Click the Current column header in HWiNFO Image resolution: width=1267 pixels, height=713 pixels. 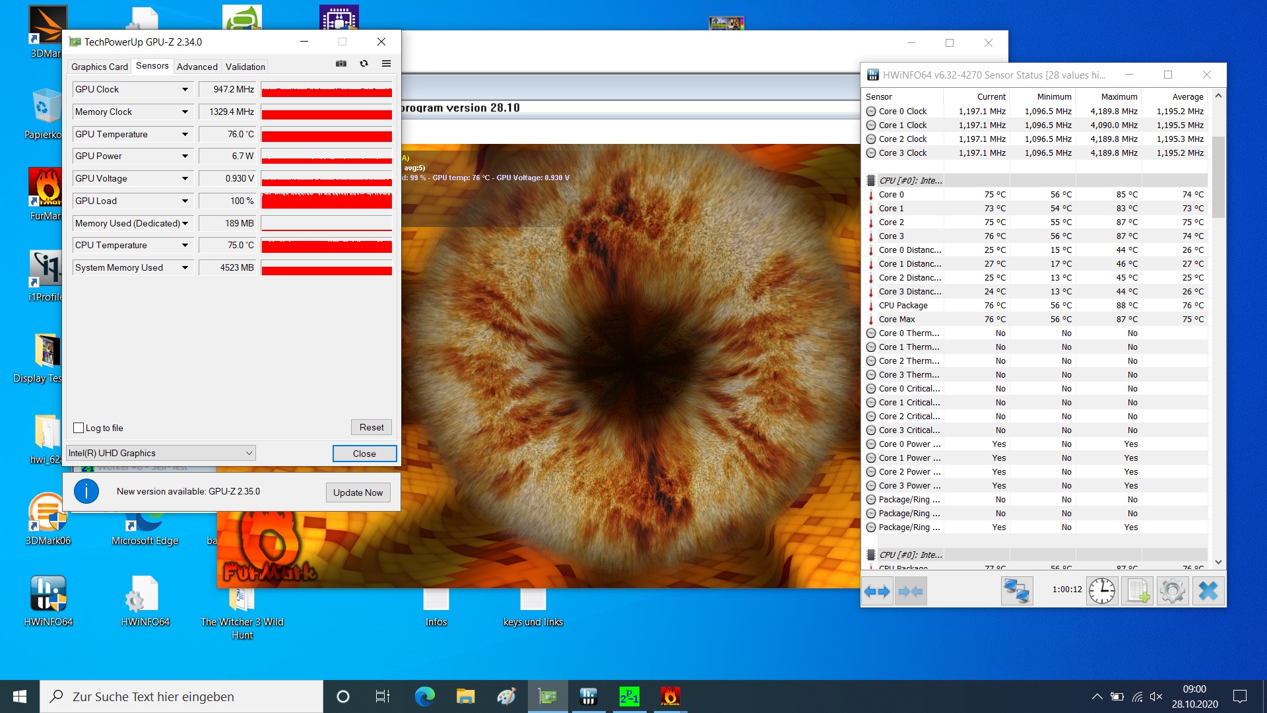pos(977,96)
